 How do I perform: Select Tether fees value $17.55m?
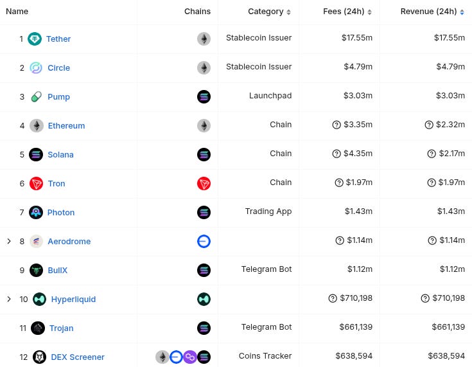coord(357,38)
